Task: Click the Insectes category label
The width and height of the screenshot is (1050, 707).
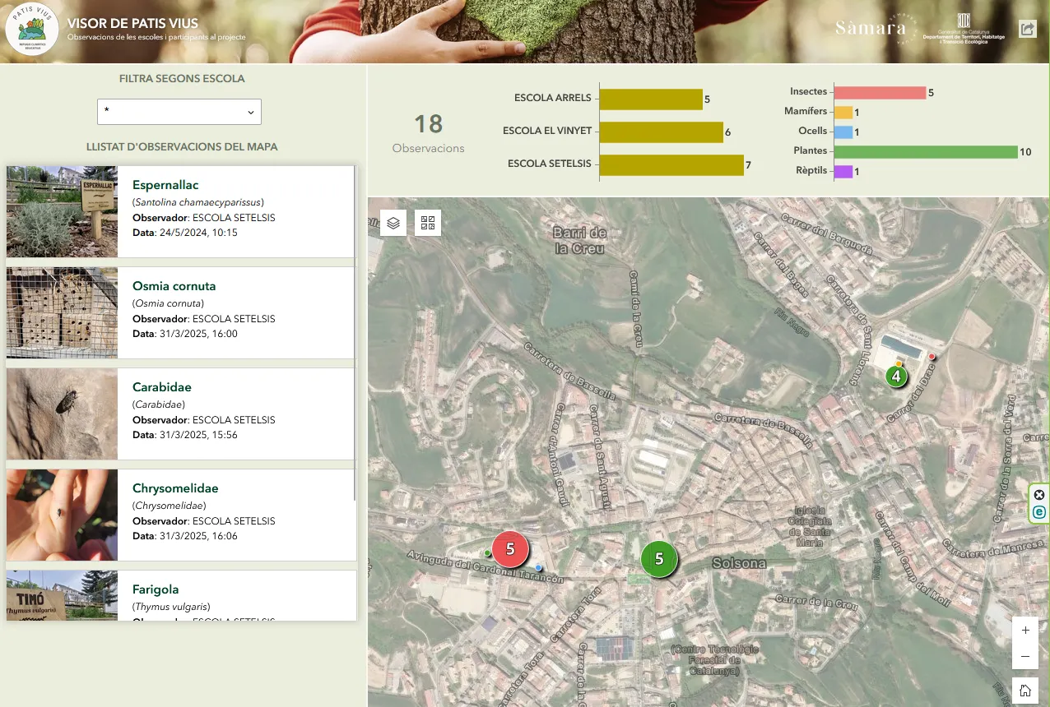Action: [x=808, y=92]
